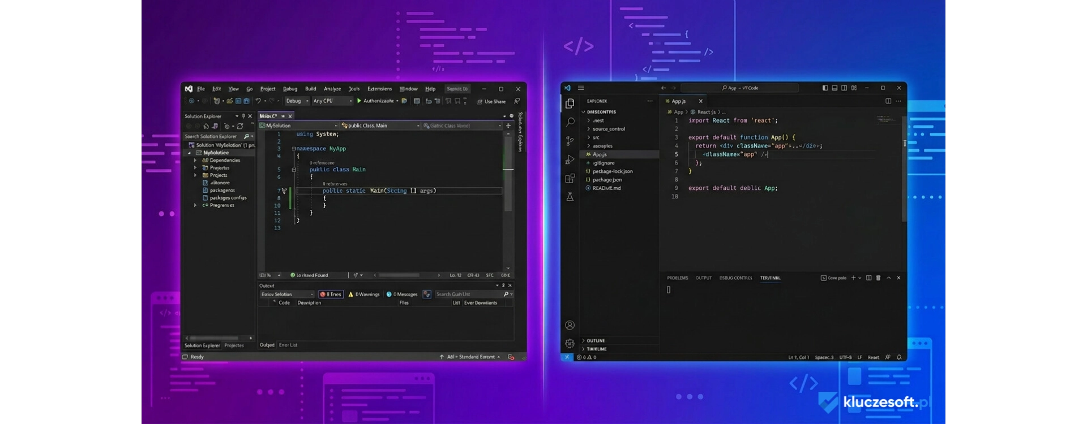Open Source Control in VS Code activity bar
This screenshot has height=424, width=1087.
click(570, 141)
